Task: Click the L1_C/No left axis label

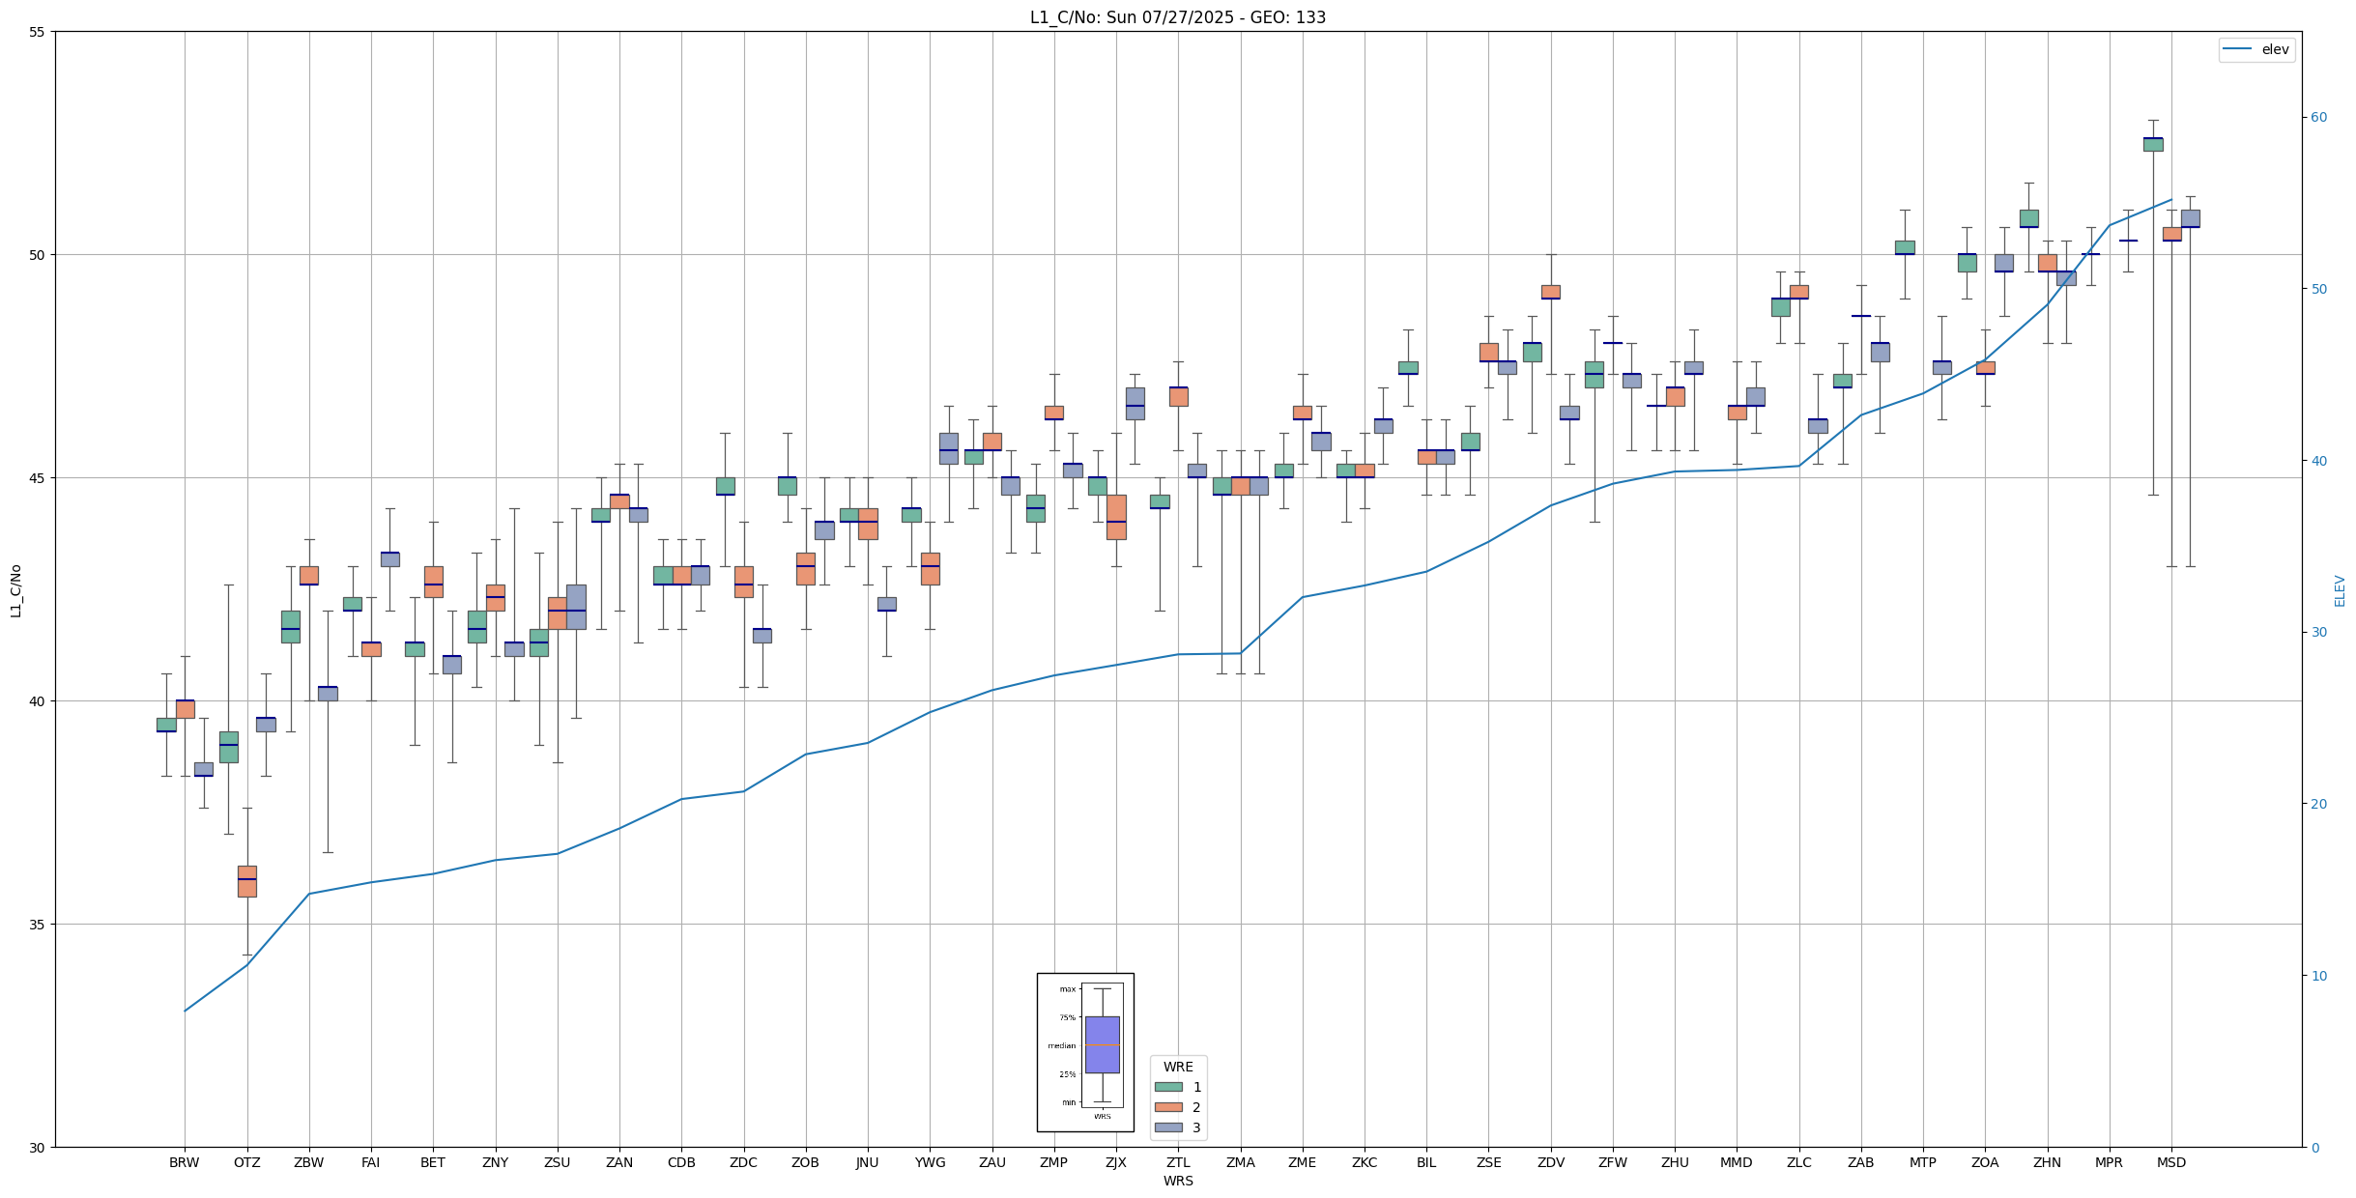Action: pyautogui.click(x=15, y=590)
